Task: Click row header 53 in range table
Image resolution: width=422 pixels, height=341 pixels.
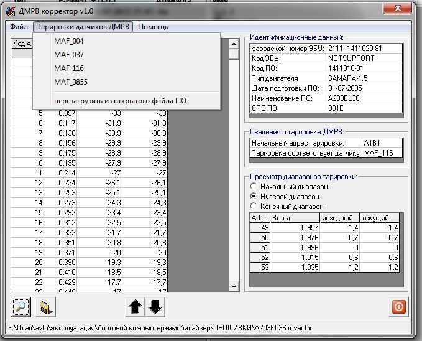Action: [x=260, y=268]
